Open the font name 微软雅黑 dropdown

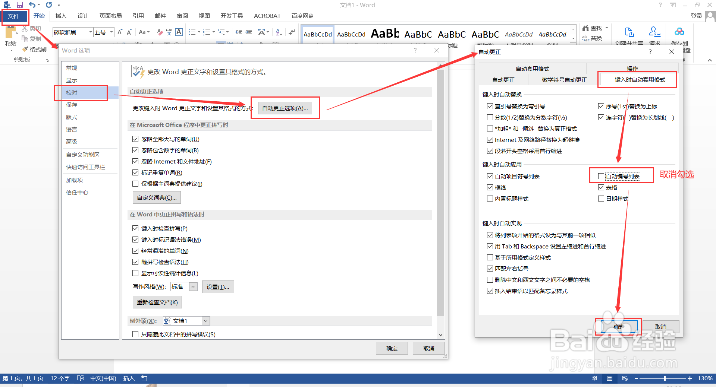pyautogui.click(x=90, y=32)
